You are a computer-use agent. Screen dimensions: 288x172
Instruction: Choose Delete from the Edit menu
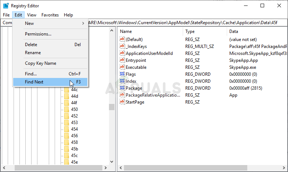50,45
